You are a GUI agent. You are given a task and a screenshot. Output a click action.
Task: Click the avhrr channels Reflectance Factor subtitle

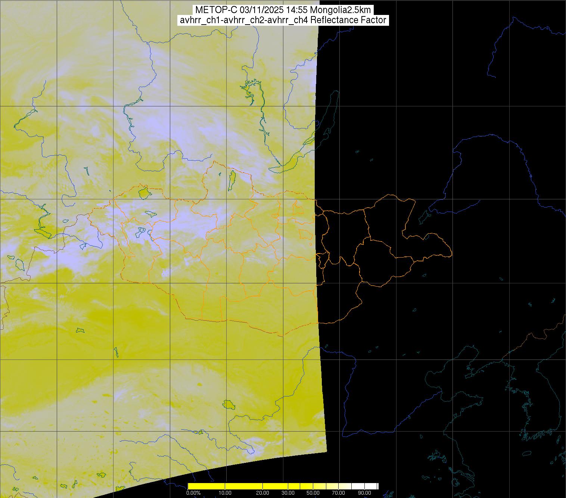coord(283,20)
